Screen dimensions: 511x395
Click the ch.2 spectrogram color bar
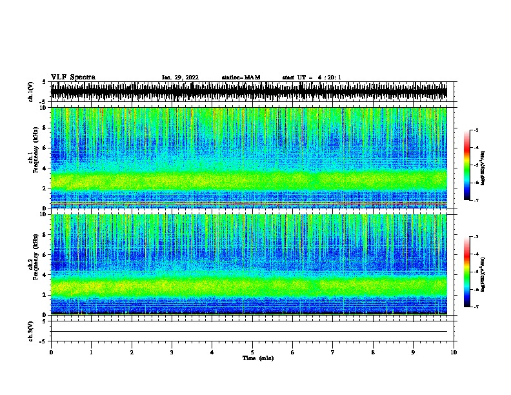tap(466, 272)
